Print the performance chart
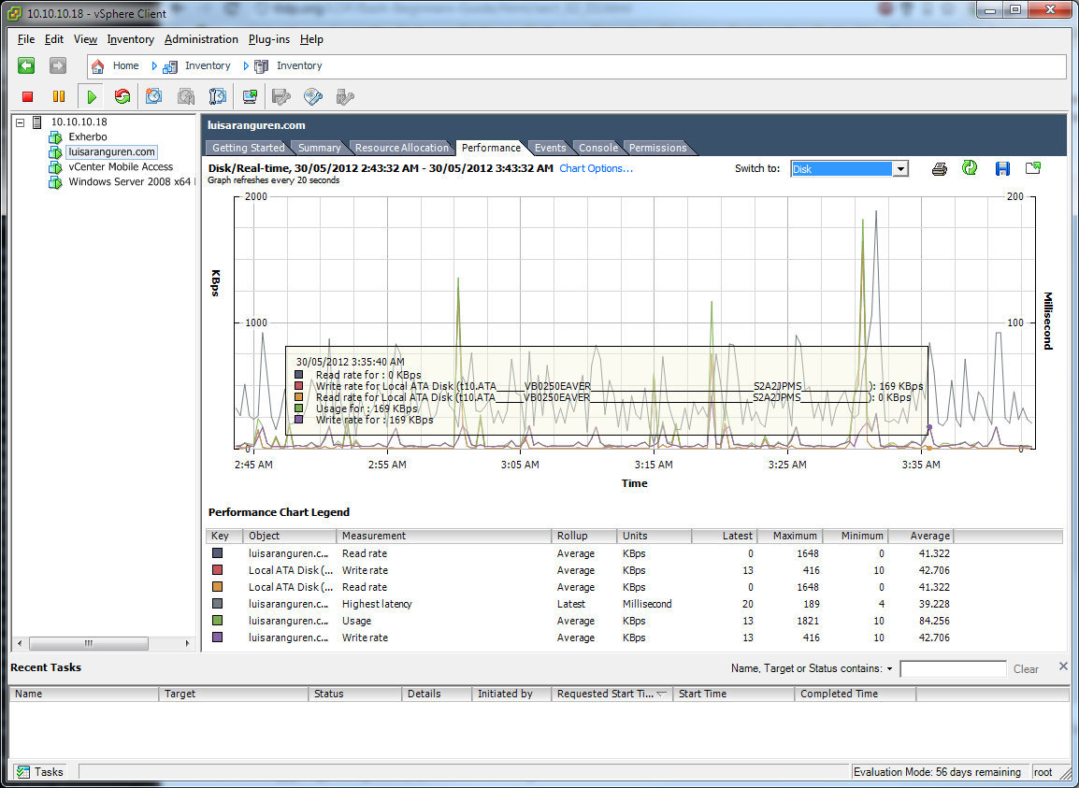Viewport: 1079px width, 788px height. [x=940, y=168]
